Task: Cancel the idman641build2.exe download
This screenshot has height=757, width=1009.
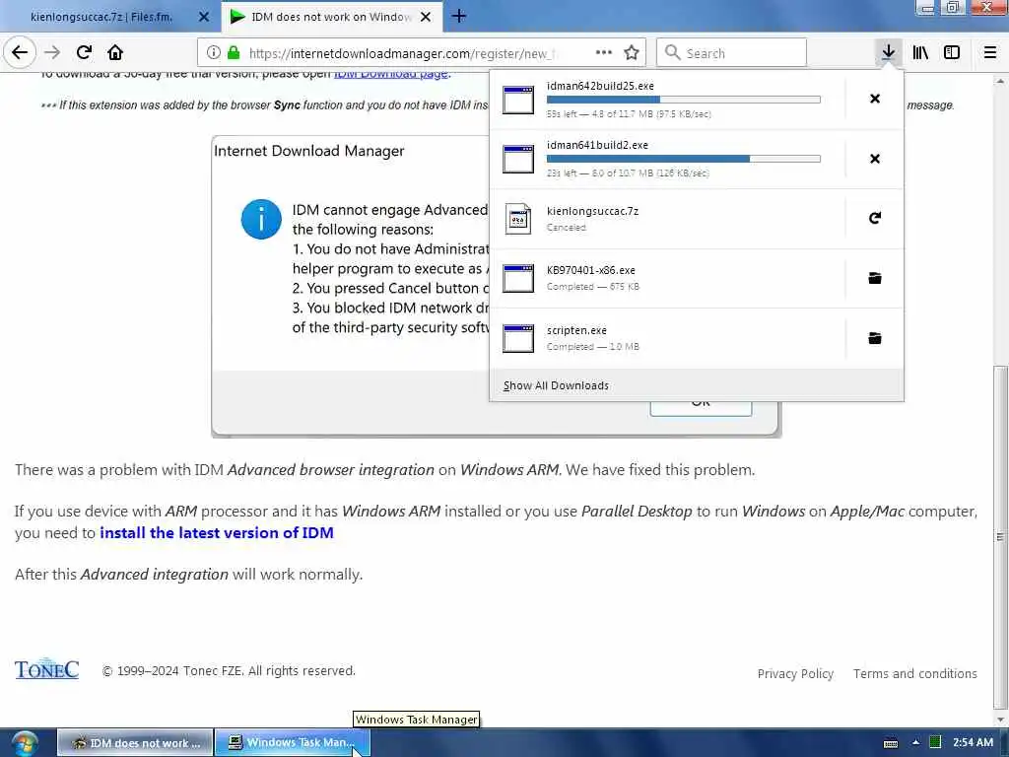Action: coord(875,159)
